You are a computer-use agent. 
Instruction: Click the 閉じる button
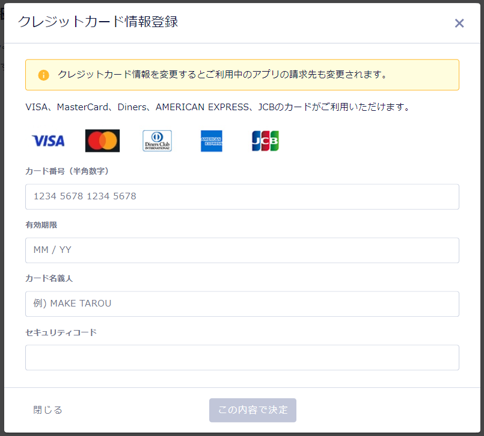48,410
